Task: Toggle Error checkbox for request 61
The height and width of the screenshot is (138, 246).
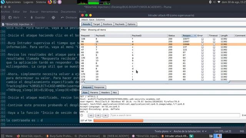Action: 203,44
